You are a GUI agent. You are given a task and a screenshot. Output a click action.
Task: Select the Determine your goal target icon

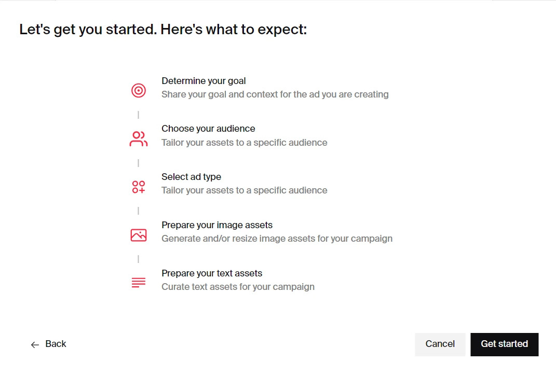tap(138, 90)
